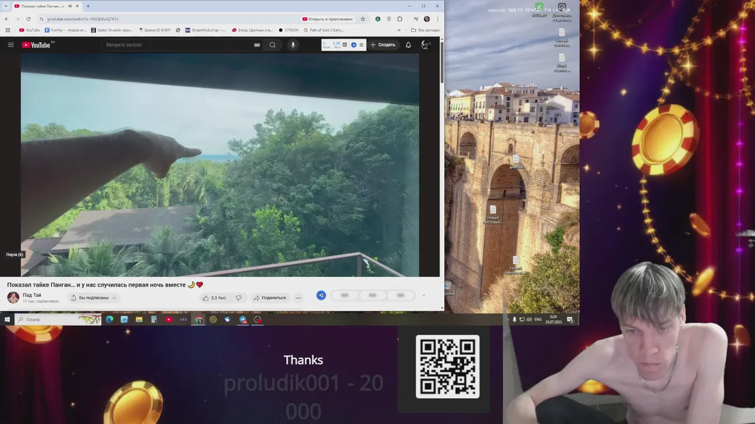This screenshot has height=424, width=755.
Task: Dislike the video
Action: [x=239, y=298]
